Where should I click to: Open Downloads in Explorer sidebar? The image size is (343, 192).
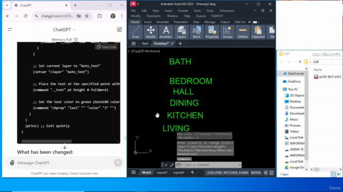click(294, 114)
